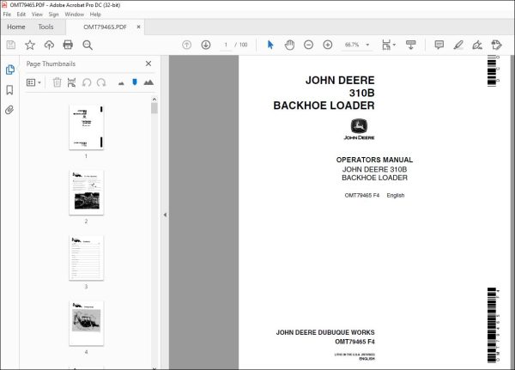Switch to the Home tab
This screenshot has height=370, width=515.
pos(16,27)
